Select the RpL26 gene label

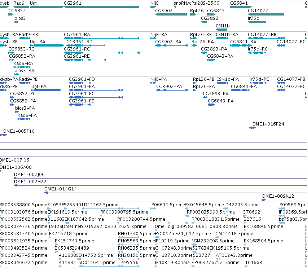(197, 10)
